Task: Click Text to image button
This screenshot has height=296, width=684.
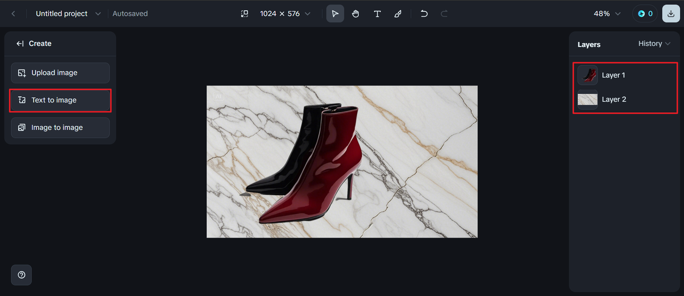Action: [x=60, y=100]
